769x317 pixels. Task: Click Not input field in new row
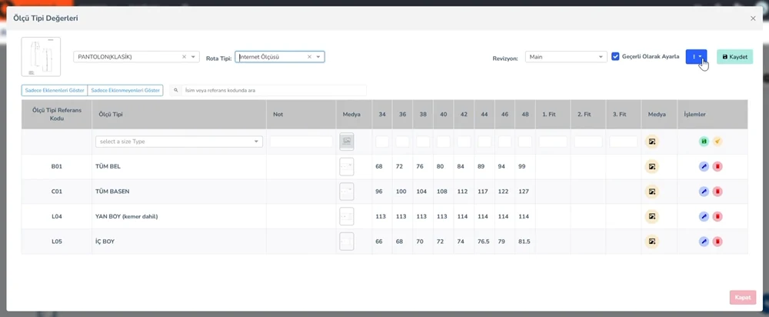point(301,142)
